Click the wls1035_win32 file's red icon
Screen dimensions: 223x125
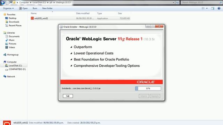[x=32, y=18]
